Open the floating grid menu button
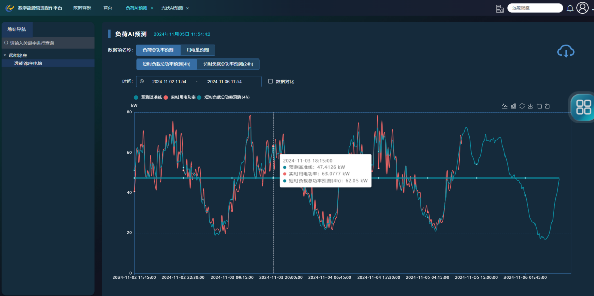The height and width of the screenshot is (296, 594). click(x=584, y=107)
